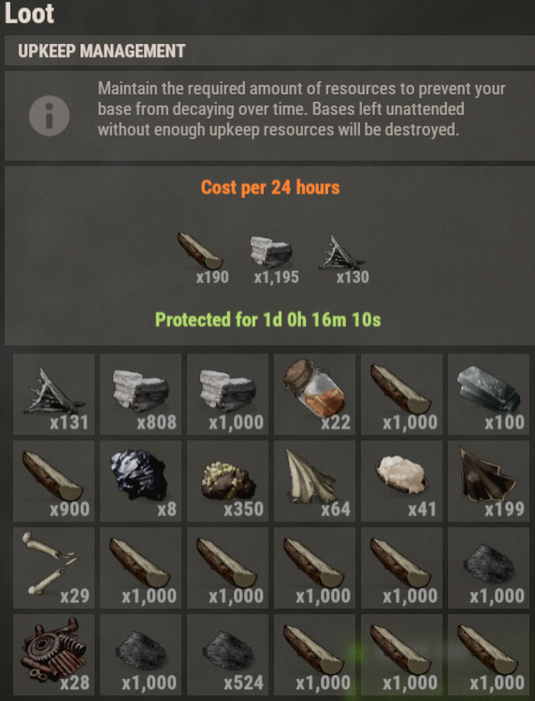Click the charcoal stack showing x524

(227, 654)
